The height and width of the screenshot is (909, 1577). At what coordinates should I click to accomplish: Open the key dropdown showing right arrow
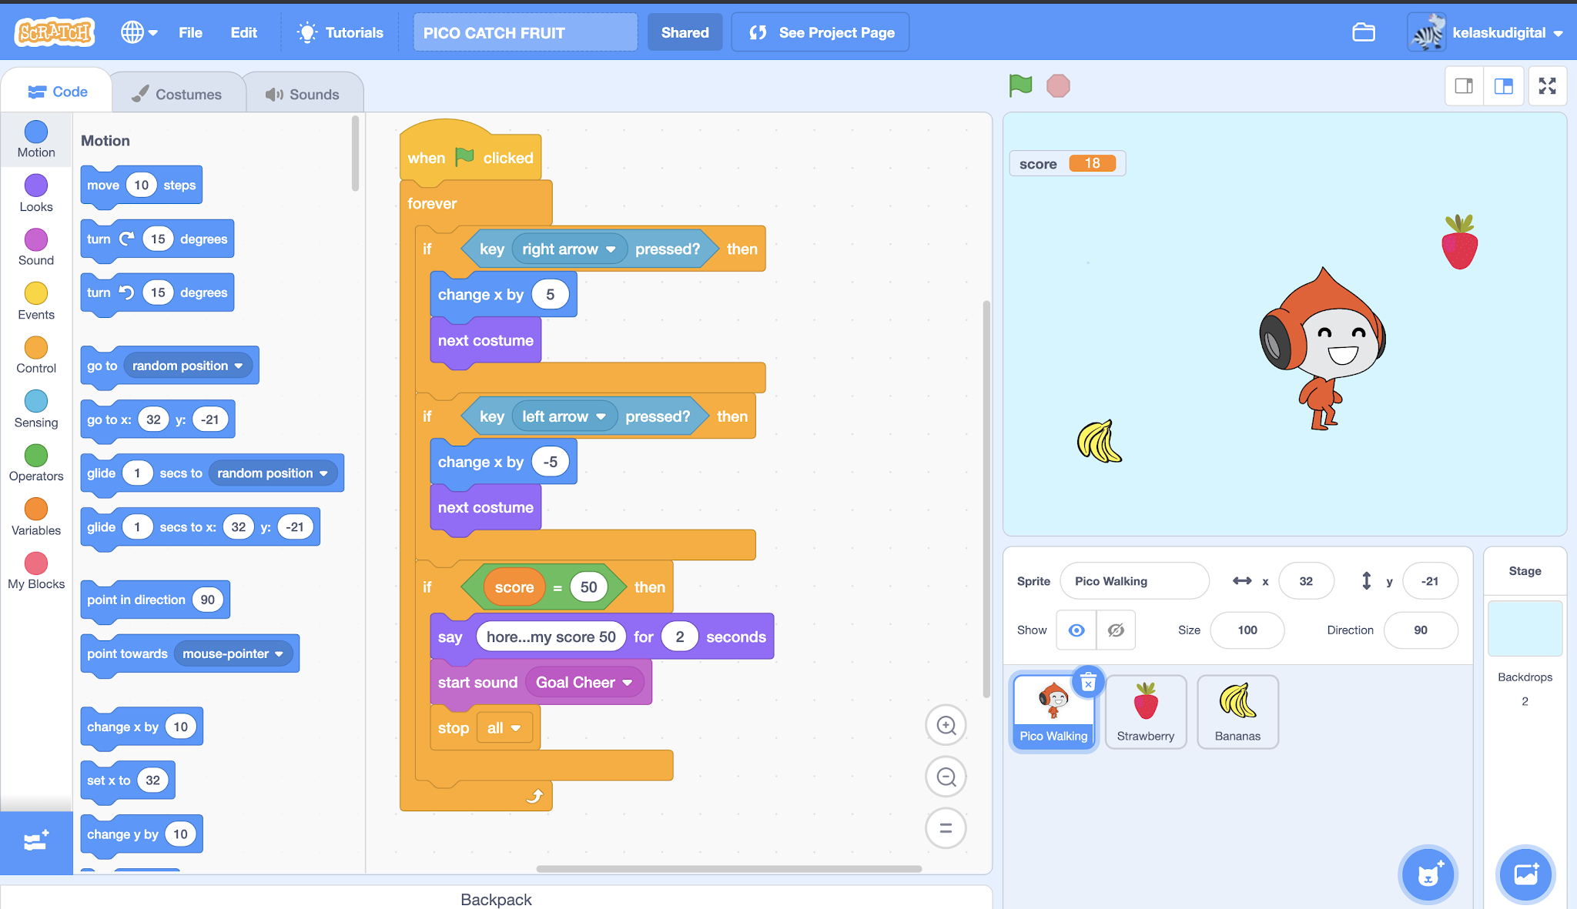click(x=612, y=249)
